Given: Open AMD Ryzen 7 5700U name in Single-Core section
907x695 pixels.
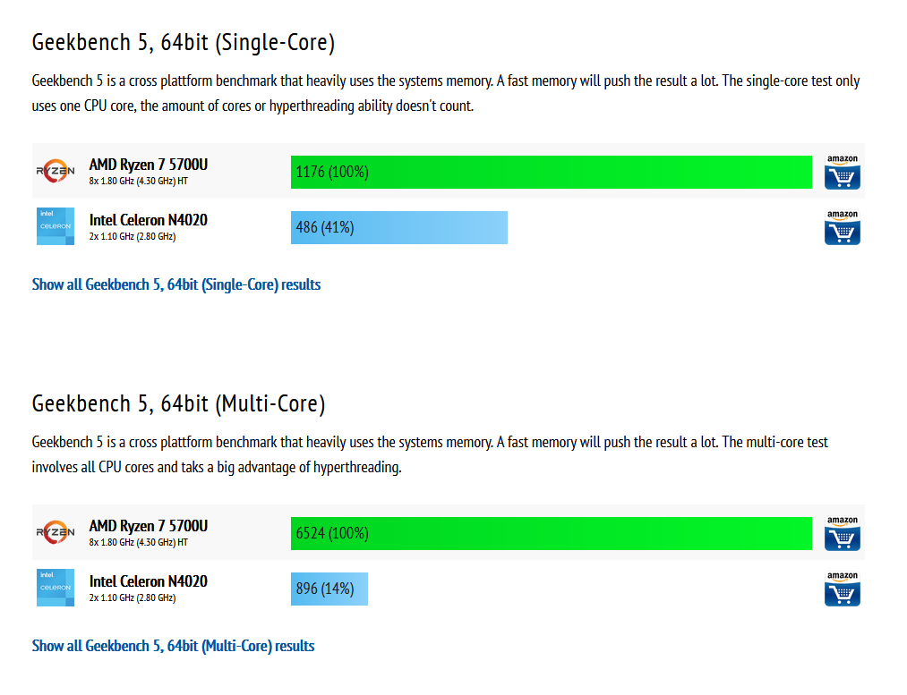Looking at the screenshot, I should 148,165.
